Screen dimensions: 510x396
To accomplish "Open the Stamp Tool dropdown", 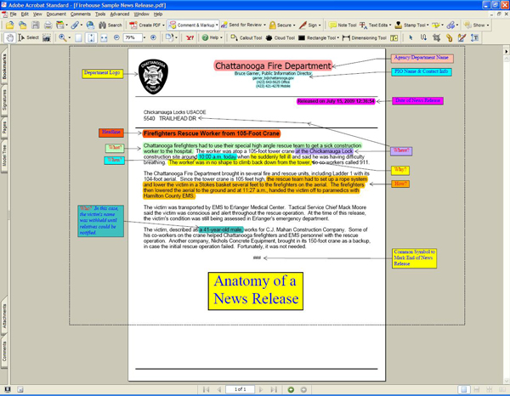I will [x=428, y=25].
